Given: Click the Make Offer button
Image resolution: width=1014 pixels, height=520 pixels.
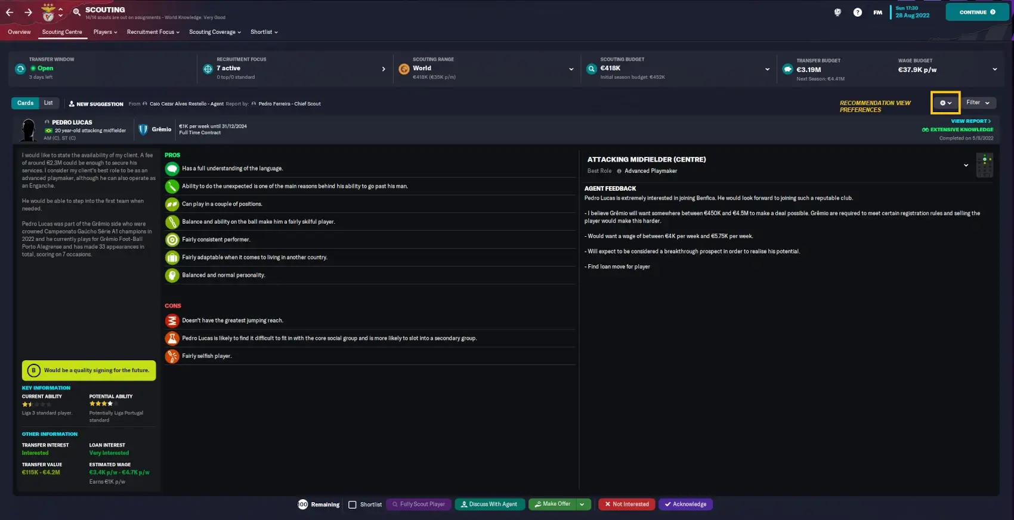Looking at the screenshot, I should 552,504.
